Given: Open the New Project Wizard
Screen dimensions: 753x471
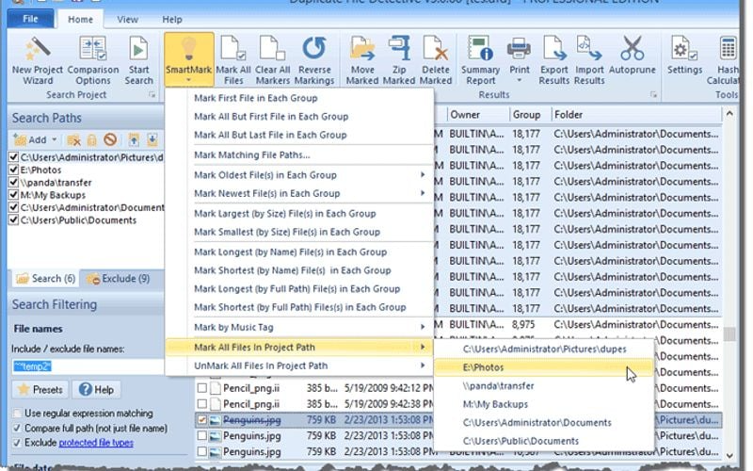Looking at the screenshot, I should (38, 60).
